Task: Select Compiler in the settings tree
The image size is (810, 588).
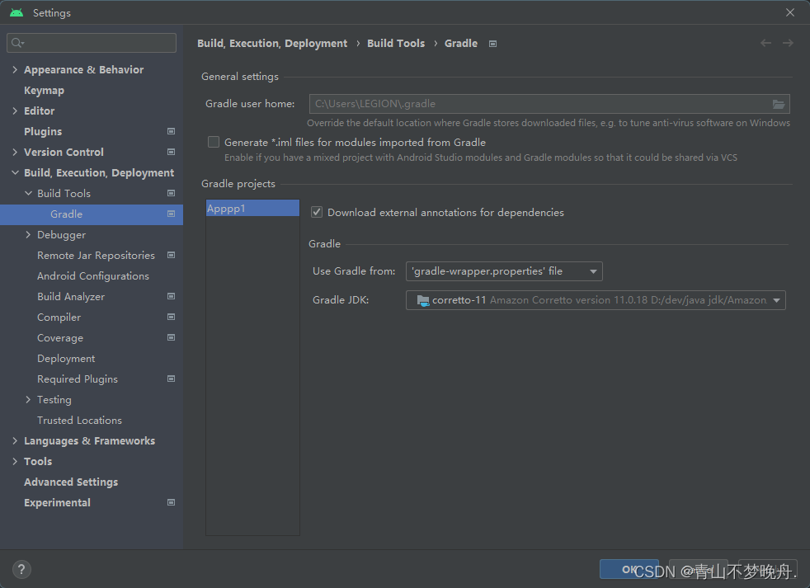Action: pyautogui.click(x=59, y=317)
